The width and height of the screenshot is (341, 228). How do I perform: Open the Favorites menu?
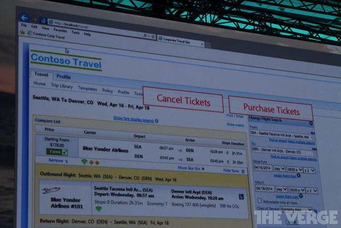(x=60, y=30)
